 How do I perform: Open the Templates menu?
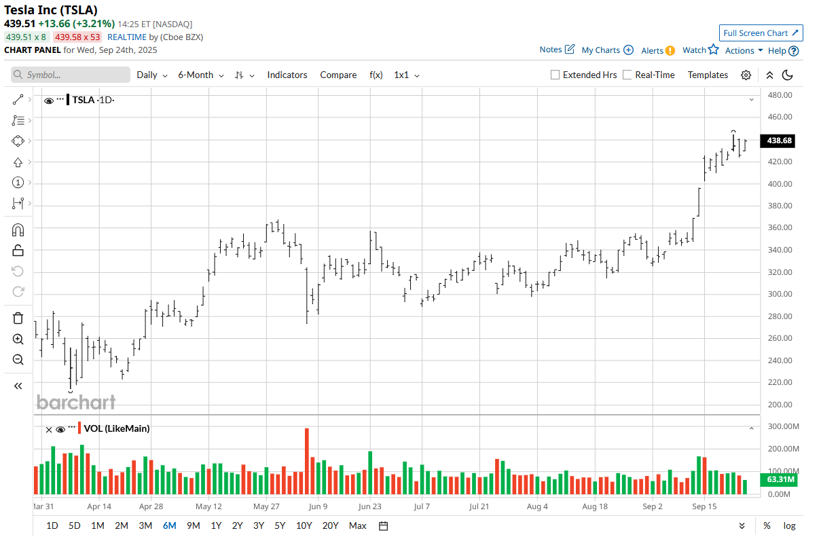click(x=708, y=75)
